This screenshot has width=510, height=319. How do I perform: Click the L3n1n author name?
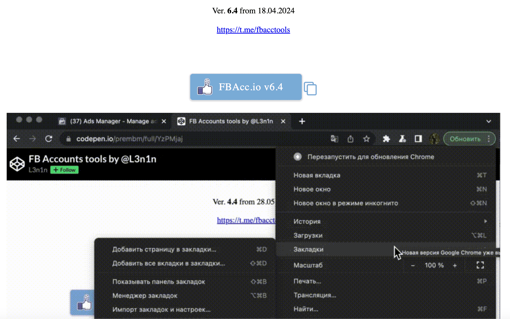pyautogui.click(x=38, y=170)
